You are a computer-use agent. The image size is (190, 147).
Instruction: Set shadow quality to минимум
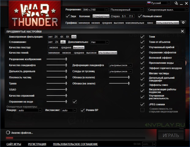[54, 53]
